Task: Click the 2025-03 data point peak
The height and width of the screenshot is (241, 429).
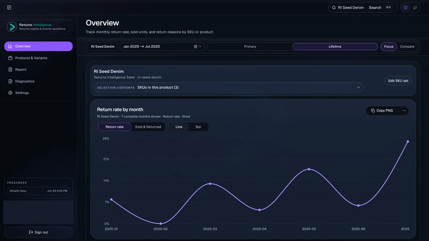Action: tap(210, 184)
